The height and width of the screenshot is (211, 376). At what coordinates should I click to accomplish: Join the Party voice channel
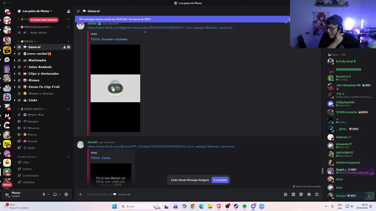point(44,135)
